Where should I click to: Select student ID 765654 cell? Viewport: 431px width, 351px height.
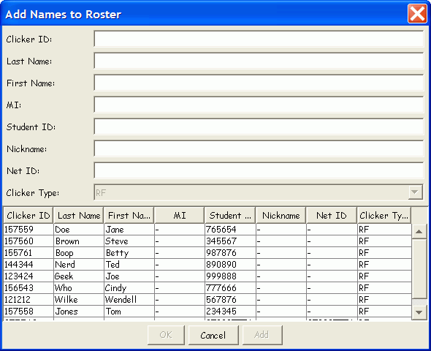coord(230,230)
